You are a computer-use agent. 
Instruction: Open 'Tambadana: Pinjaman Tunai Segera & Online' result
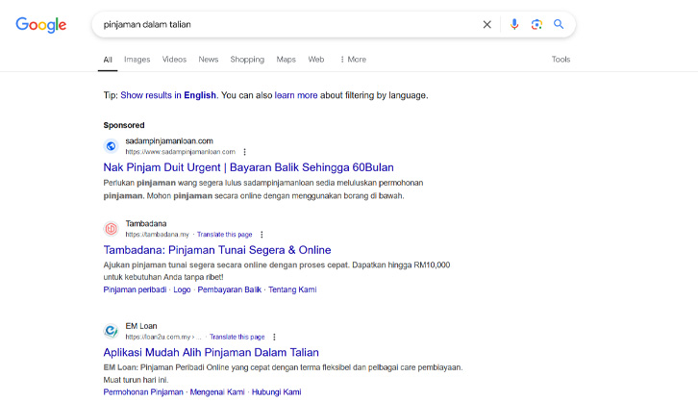click(217, 250)
